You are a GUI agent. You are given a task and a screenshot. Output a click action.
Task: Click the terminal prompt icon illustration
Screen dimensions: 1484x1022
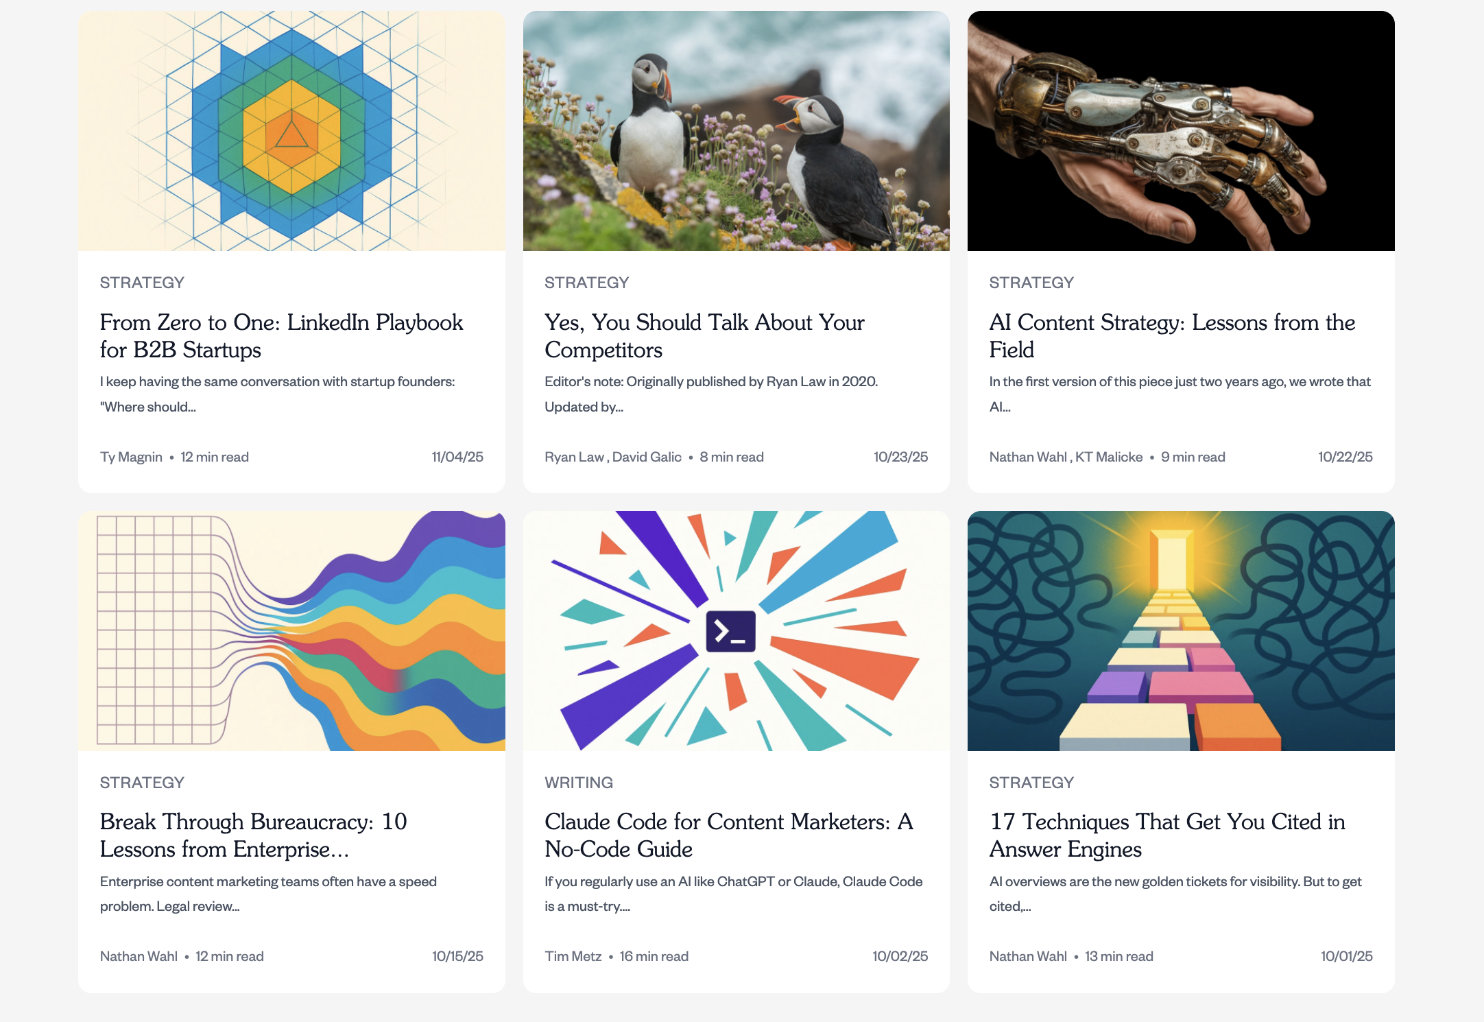point(731,631)
